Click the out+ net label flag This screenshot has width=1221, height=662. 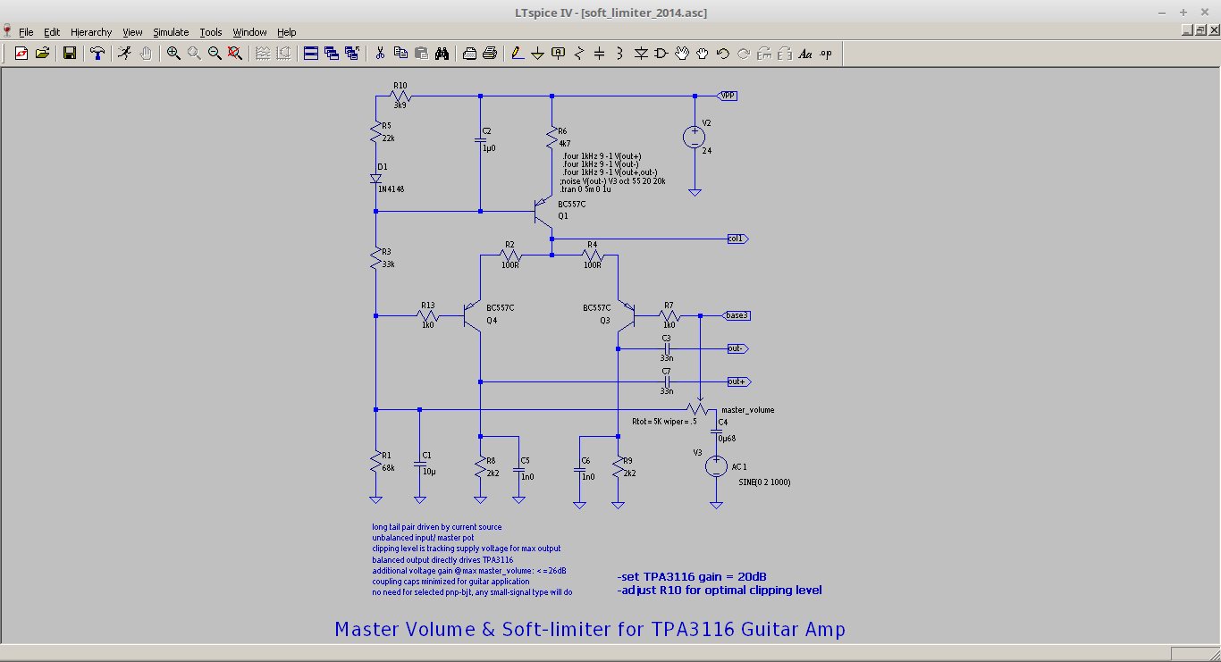pos(737,381)
